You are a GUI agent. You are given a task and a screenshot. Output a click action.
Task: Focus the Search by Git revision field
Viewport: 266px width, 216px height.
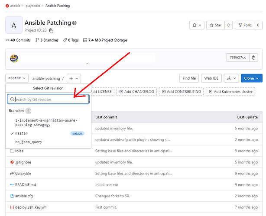click(49, 99)
